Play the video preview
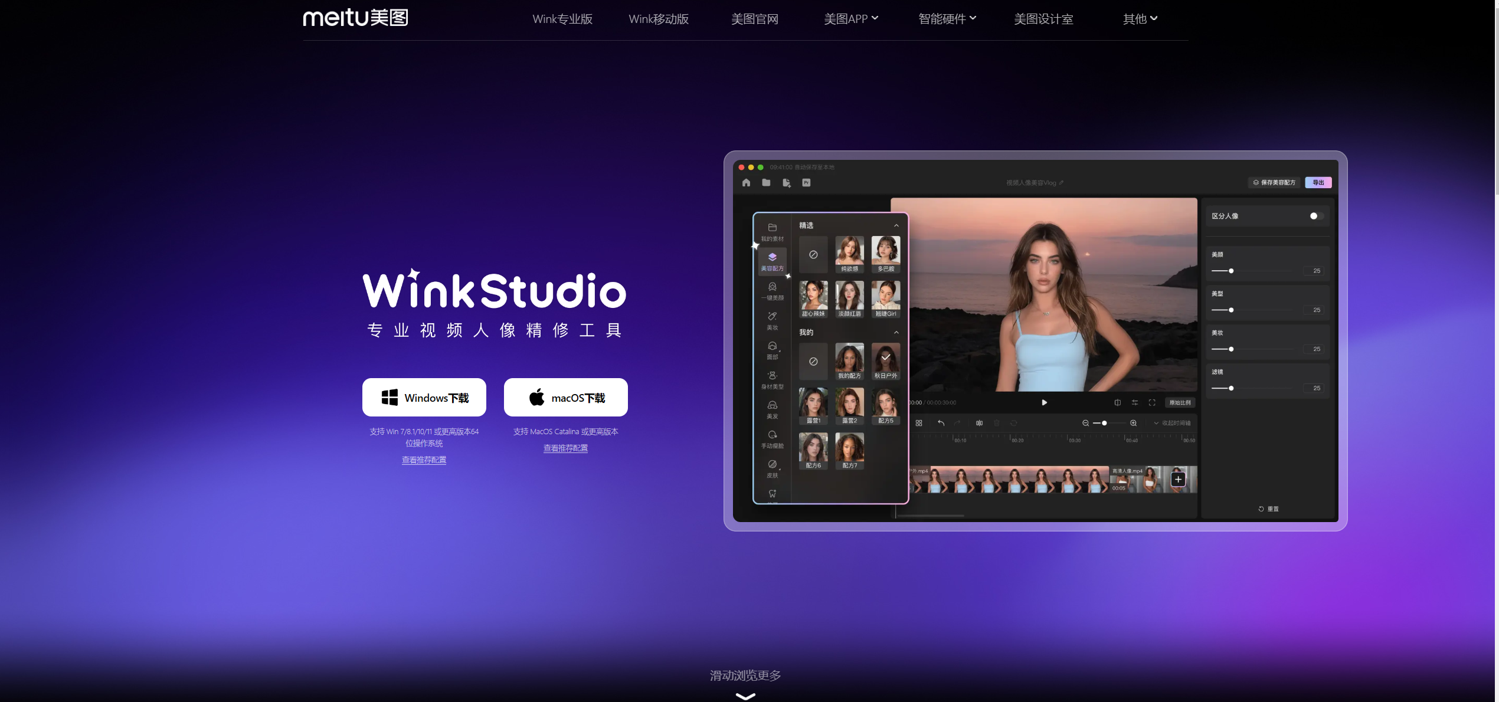 [1044, 402]
